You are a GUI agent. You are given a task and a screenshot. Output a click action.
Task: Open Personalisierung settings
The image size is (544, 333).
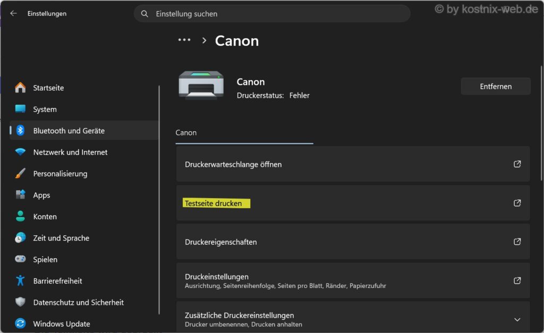click(x=84, y=174)
